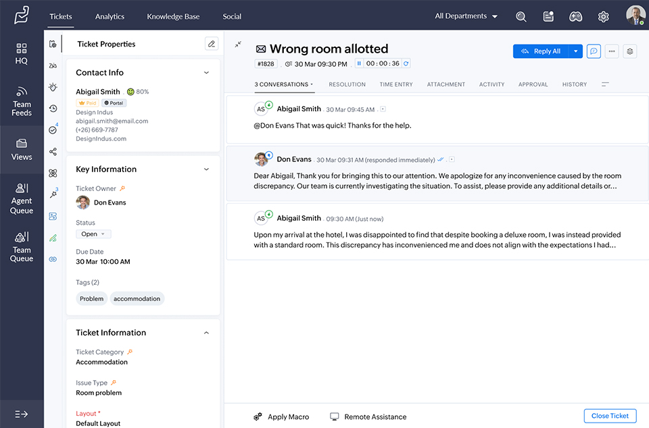Screen dimensions: 649x428
Task: Open the Team Queue
Action: click(x=22, y=247)
